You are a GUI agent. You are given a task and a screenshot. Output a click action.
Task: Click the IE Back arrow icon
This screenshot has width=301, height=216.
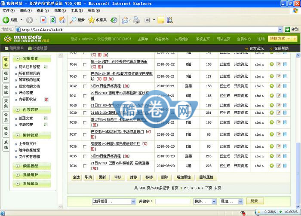(x=6, y=20)
